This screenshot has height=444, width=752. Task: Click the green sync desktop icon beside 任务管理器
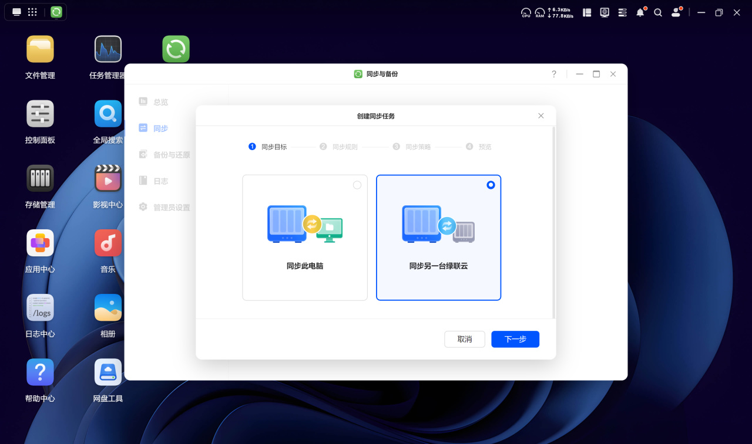tap(176, 49)
